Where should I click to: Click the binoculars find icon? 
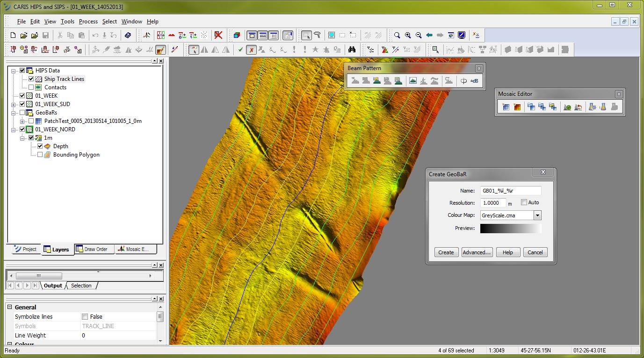pyautogui.click(x=352, y=50)
